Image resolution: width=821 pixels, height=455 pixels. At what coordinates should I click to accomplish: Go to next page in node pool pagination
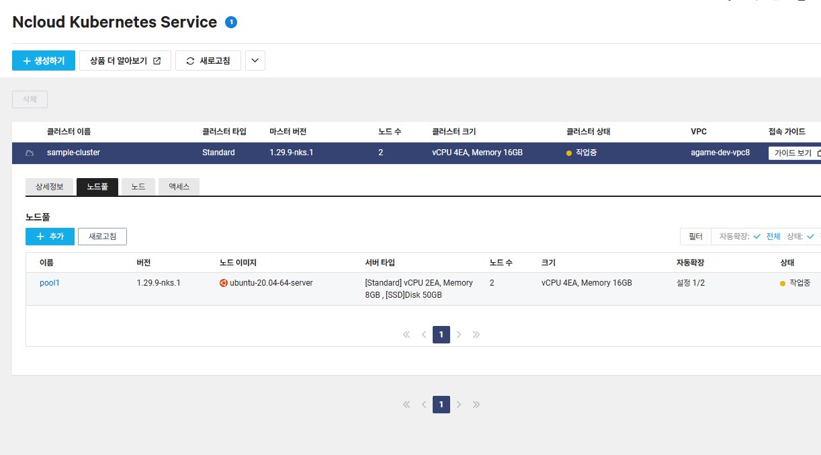[459, 335]
